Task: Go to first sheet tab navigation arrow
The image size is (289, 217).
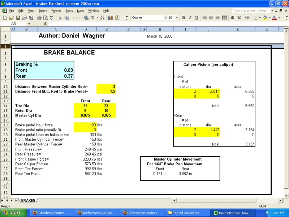Action: coord(3,200)
